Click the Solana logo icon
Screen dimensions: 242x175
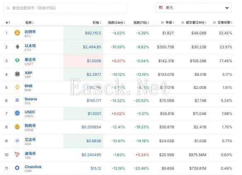[x=17, y=100]
